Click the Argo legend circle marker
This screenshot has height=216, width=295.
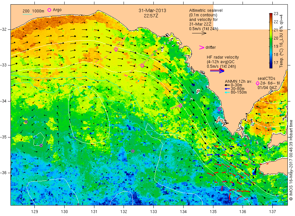click(49, 10)
